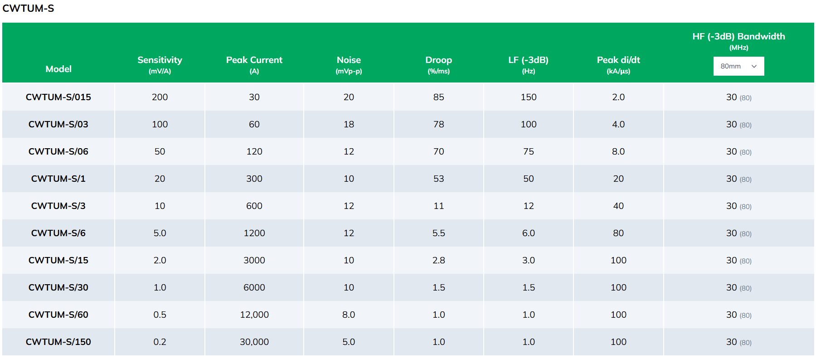Click the Peak di/dt column header
This screenshot has width=816, height=359.
pyautogui.click(x=618, y=60)
